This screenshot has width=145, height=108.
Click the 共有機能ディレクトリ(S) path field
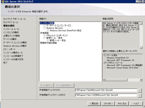[106, 90]
